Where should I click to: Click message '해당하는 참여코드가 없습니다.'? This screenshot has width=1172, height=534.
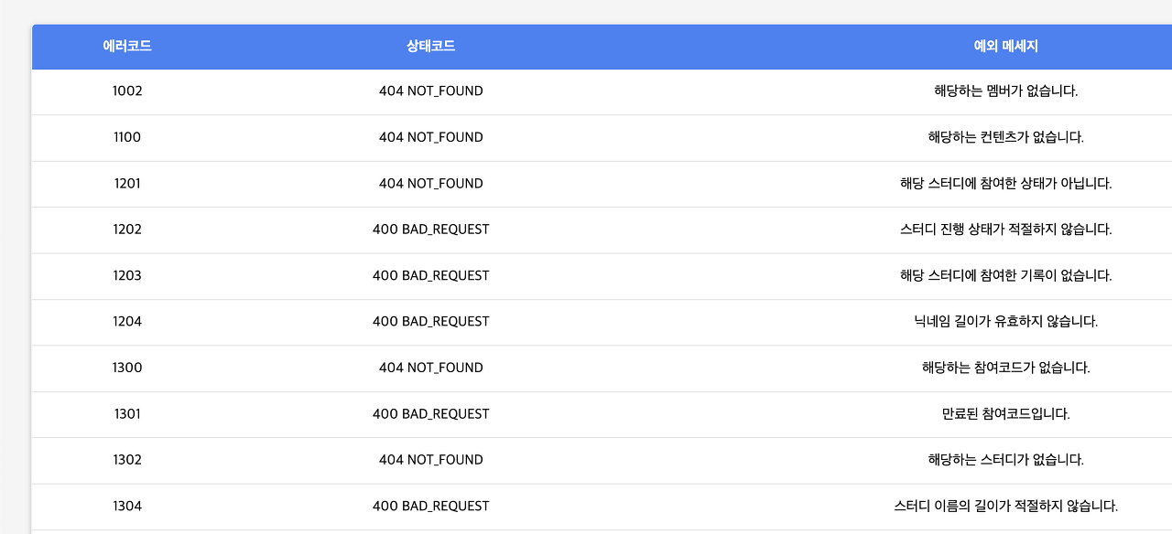[x=1005, y=368]
